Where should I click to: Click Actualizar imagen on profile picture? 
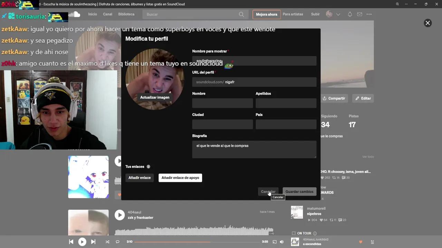pyautogui.click(x=155, y=97)
